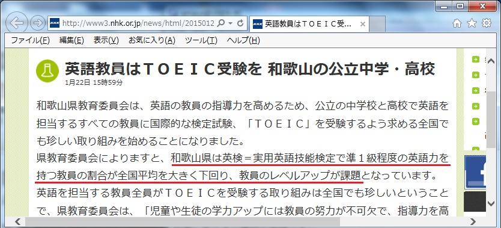This screenshot has height=228, width=501.
Task: Open the Home page icon
Action: point(457,23)
